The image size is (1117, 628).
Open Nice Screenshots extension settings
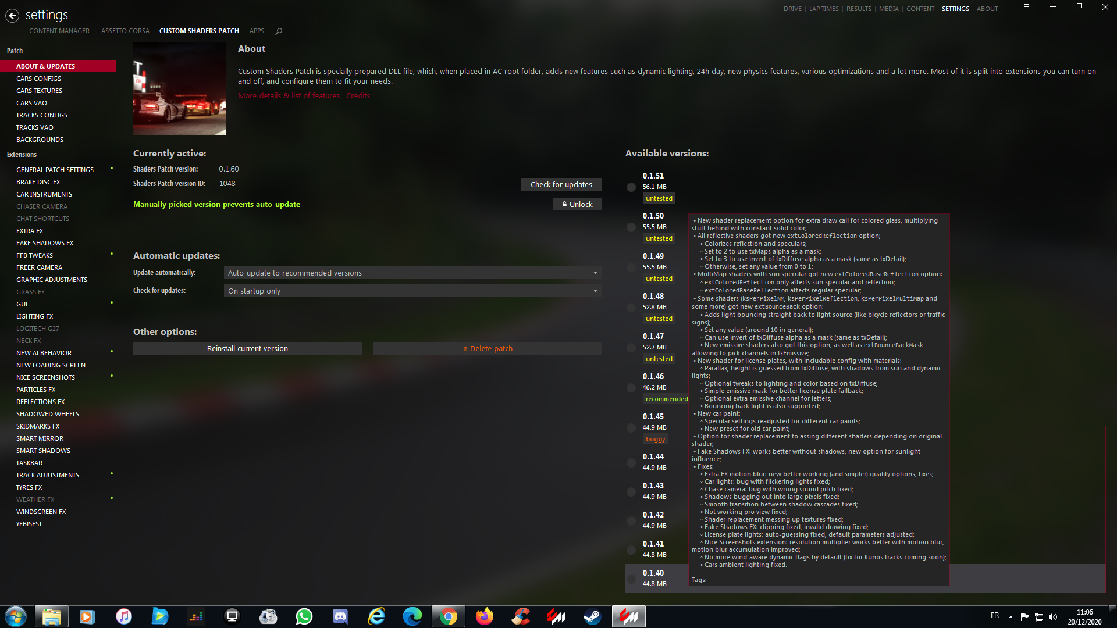46,377
